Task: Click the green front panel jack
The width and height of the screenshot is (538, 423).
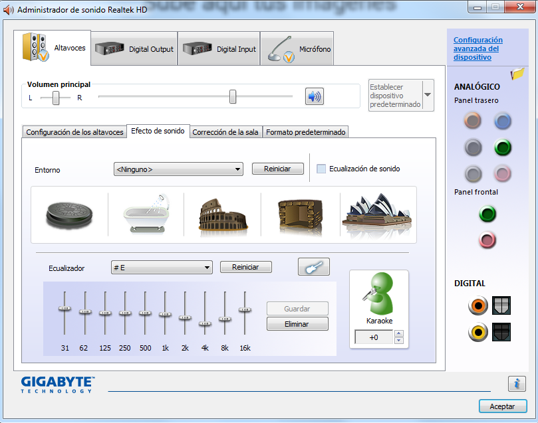Action: (x=487, y=214)
